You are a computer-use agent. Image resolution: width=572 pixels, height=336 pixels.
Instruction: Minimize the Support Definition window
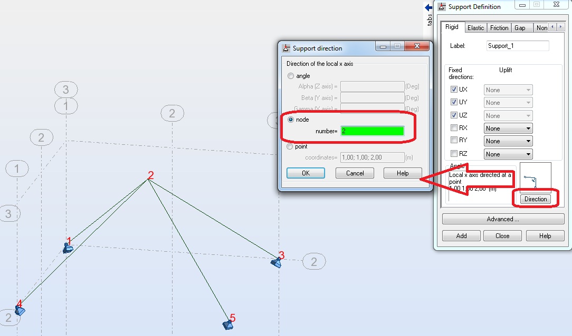[x=522, y=5]
